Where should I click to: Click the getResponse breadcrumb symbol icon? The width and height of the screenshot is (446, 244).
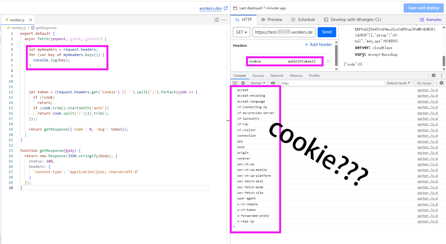(x=33, y=28)
